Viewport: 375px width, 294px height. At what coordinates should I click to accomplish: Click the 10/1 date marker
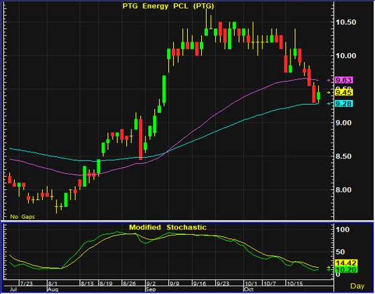(x=251, y=284)
